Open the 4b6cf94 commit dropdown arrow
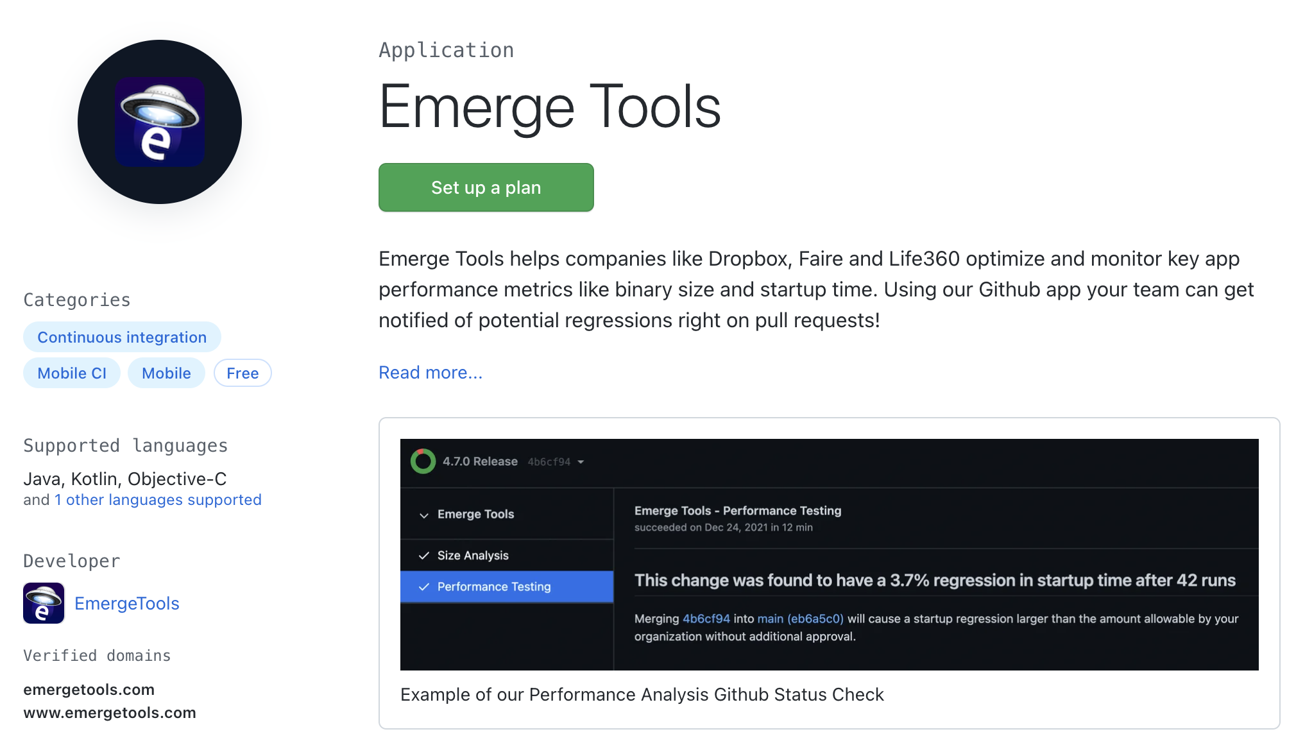1296x743 pixels. click(x=581, y=462)
